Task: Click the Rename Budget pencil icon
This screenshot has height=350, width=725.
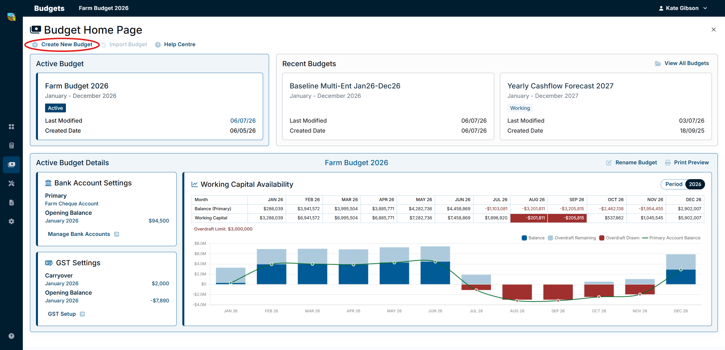Action: 609,163
